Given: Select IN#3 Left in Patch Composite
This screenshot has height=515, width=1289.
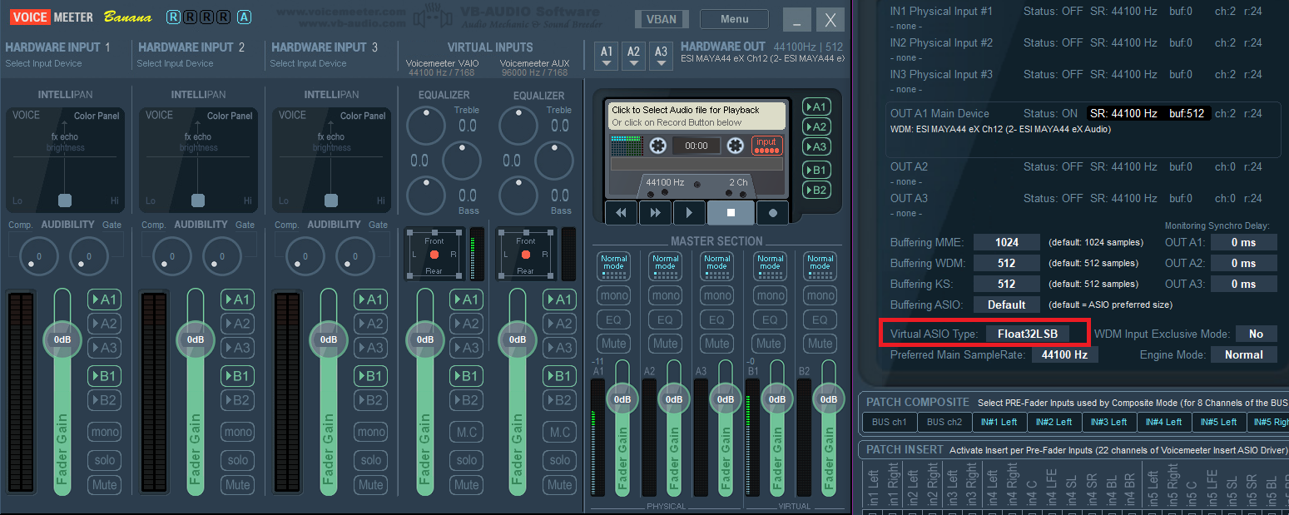Looking at the screenshot, I should pos(1109,422).
